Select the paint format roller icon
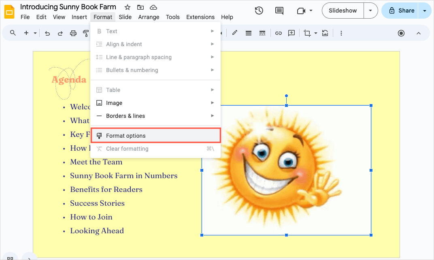 [86, 33]
